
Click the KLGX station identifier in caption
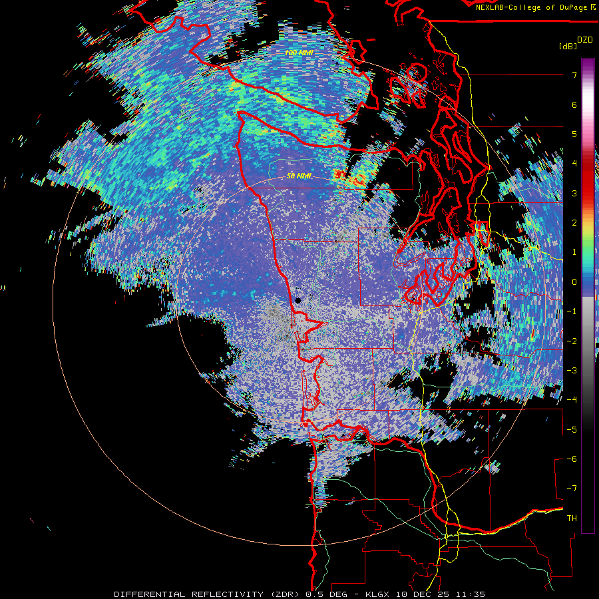378,594
